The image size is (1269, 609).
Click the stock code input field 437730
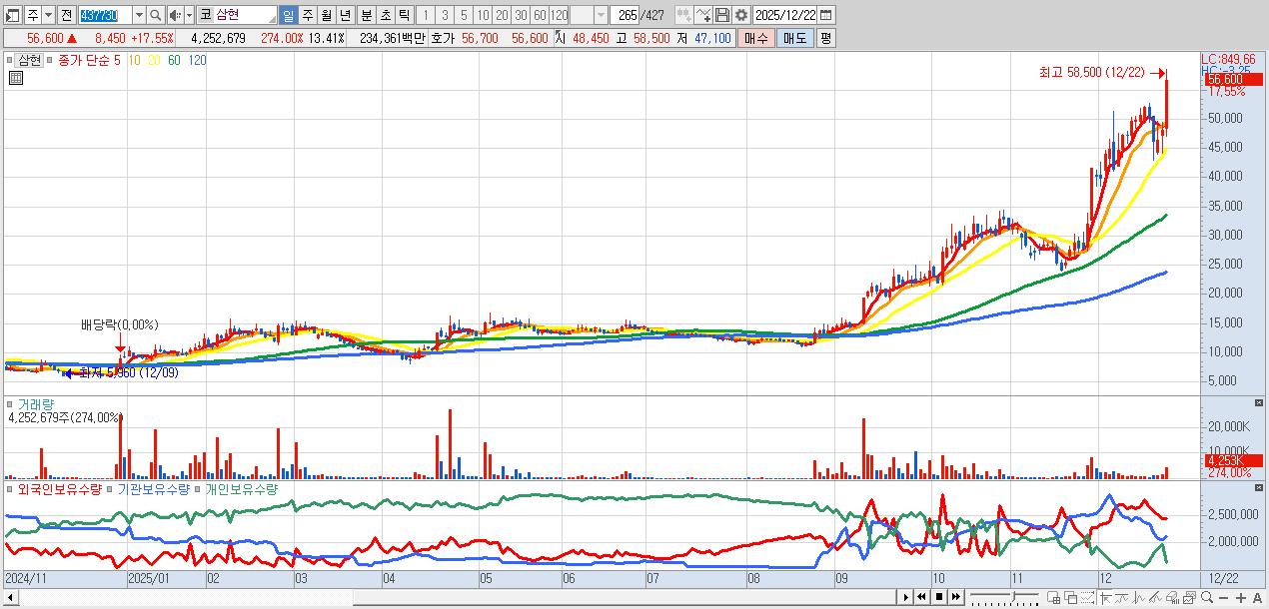coord(104,15)
